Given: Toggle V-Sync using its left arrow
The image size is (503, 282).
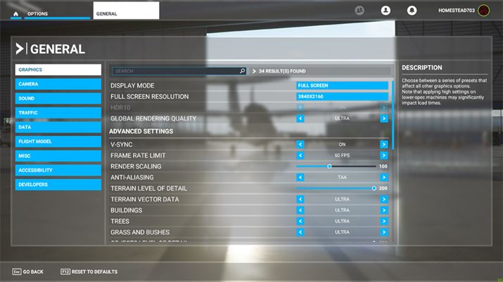Looking at the screenshot, I should pyautogui.click(x=300, y=145).
